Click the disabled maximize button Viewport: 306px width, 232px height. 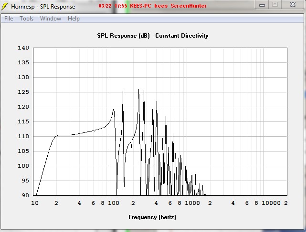click(275, 5)
